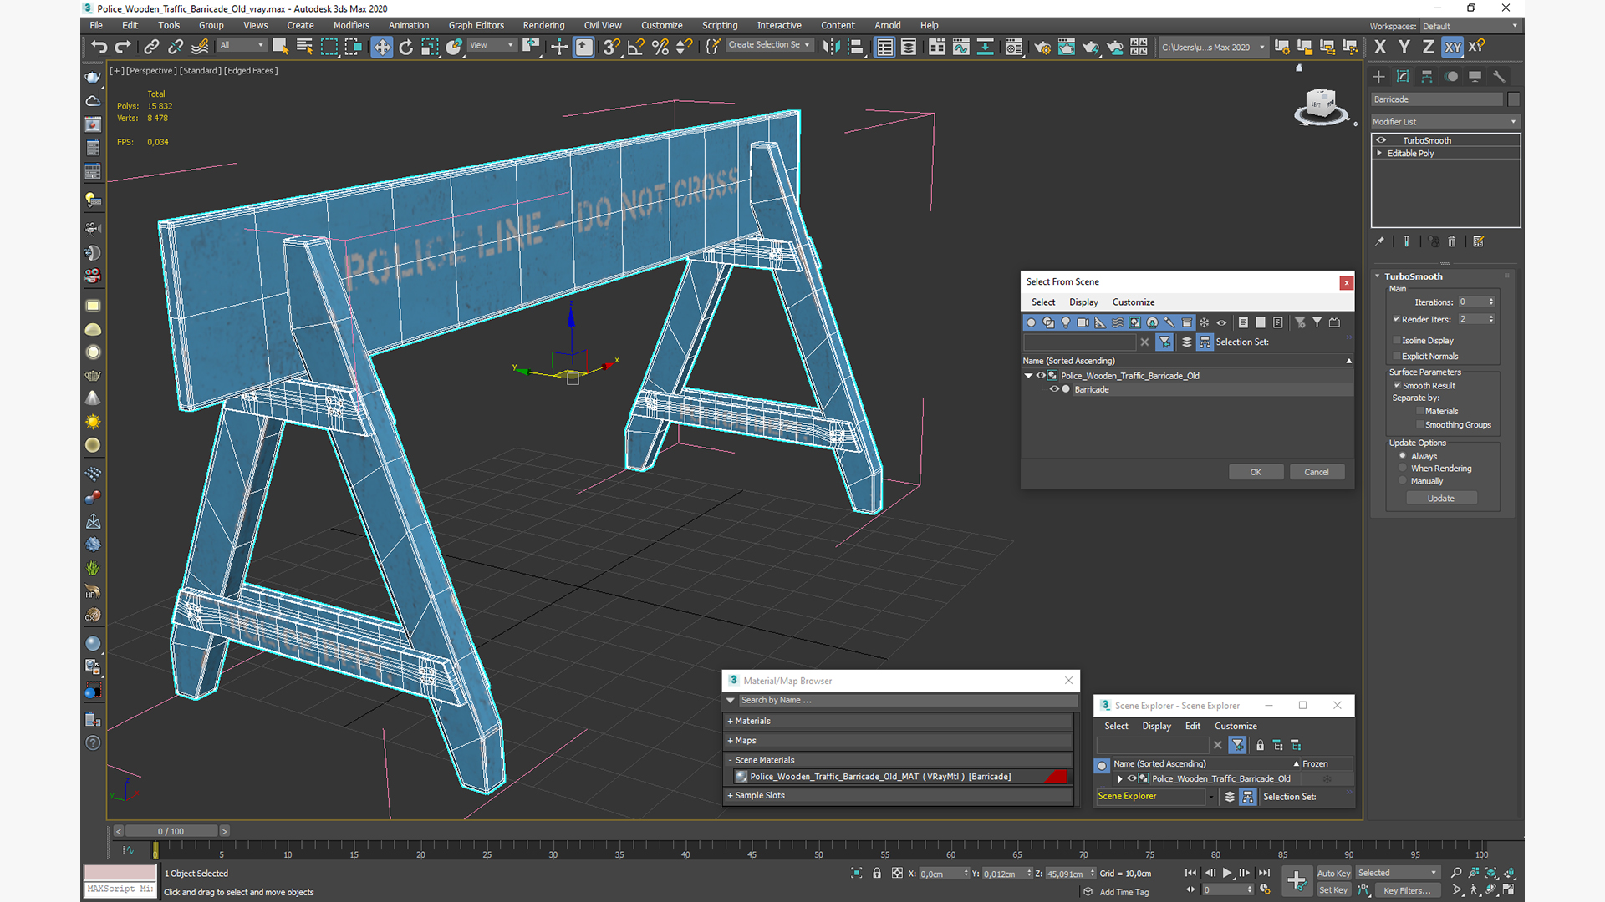Image resolution: width=1605 pixels, height=902 pixels.
Task: Click the Pin Stack icon under modifier list
Action: 1380,241
